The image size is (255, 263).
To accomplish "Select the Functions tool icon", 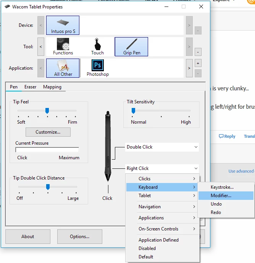I will [x=63, y=46].
